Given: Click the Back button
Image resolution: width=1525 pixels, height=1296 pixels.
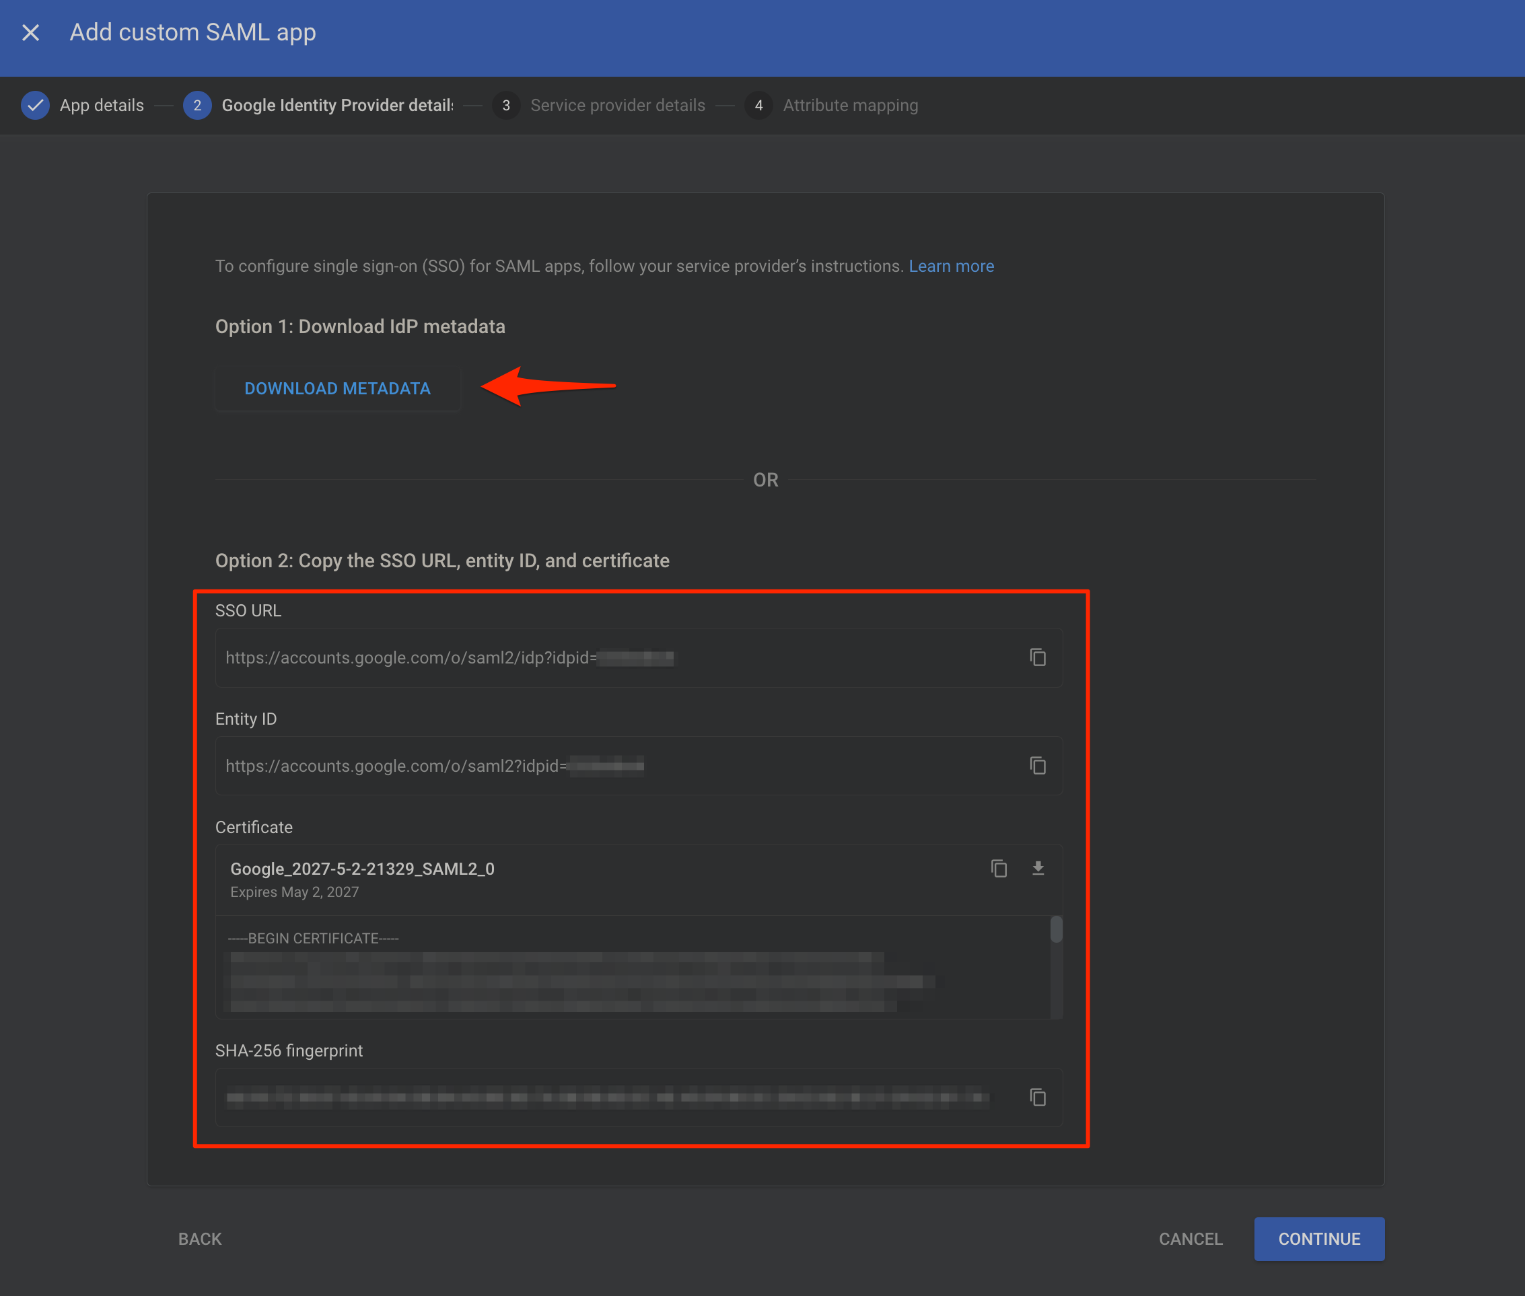Looking at the screenshot, I should 200,1239.
